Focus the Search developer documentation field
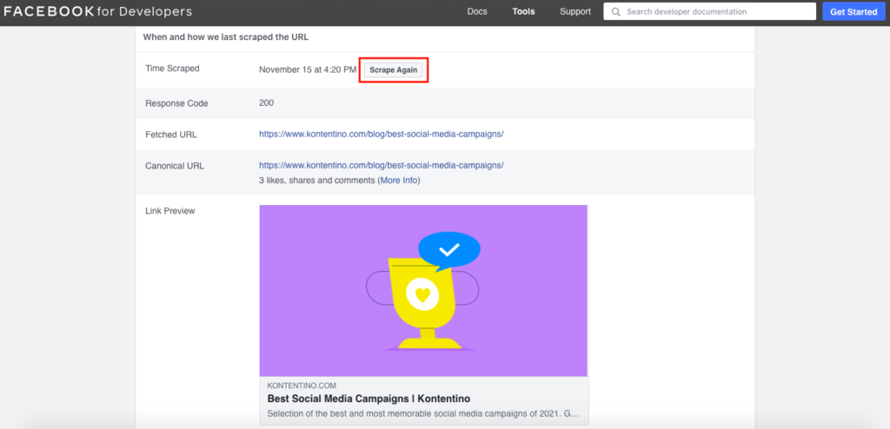This screenshot has width=890, height=429. (711, 11)
